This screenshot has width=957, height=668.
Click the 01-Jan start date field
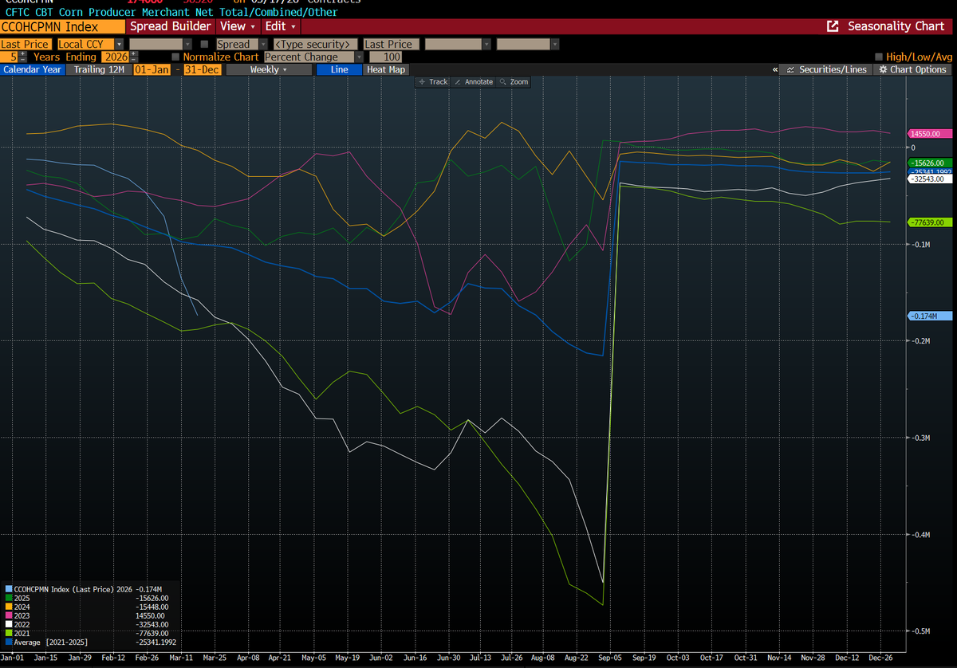click(152, 70)
